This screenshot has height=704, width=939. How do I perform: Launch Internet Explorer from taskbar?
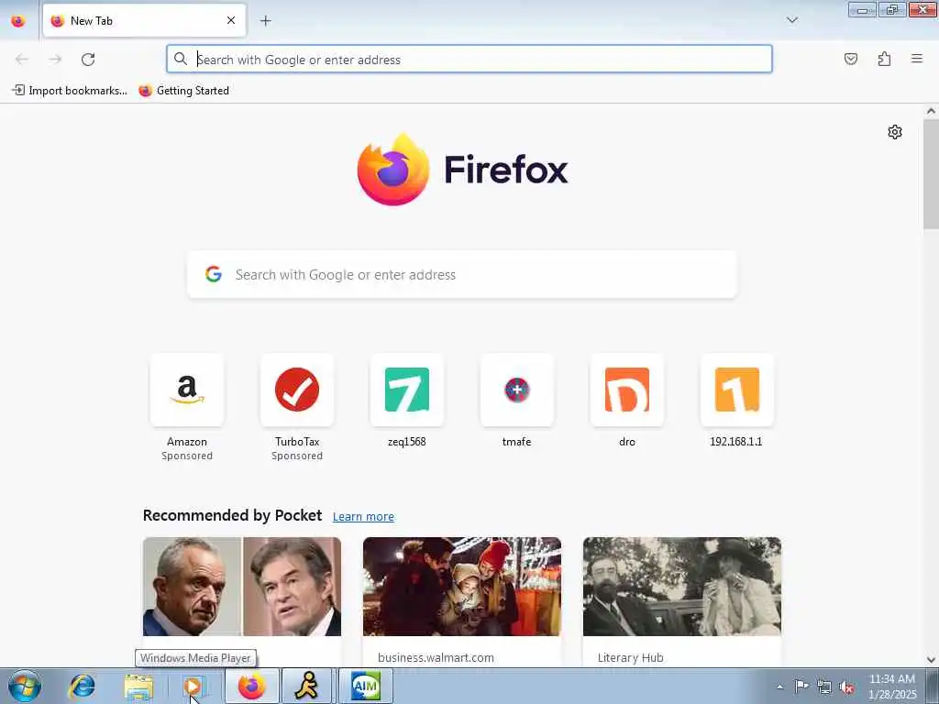82,686
